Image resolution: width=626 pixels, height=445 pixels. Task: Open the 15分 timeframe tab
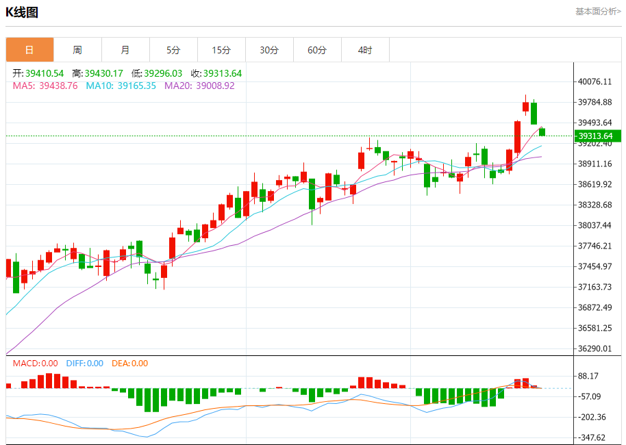pos(221,50)
